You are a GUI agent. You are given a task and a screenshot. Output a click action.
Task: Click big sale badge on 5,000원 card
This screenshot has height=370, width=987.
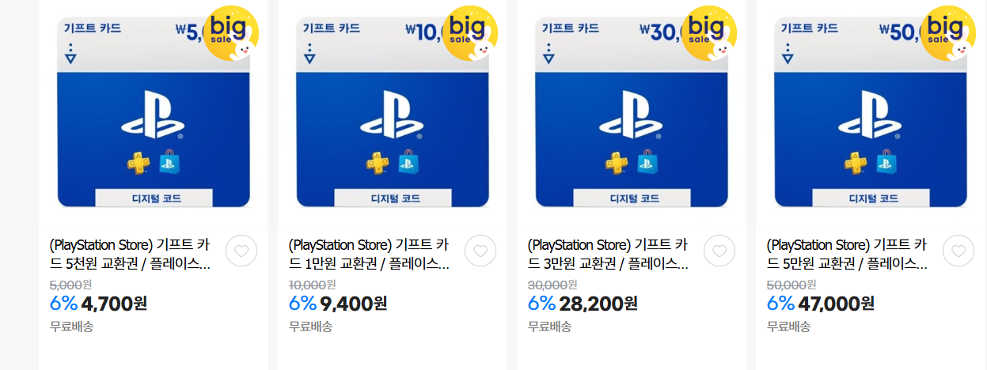[x=232, y=32]
